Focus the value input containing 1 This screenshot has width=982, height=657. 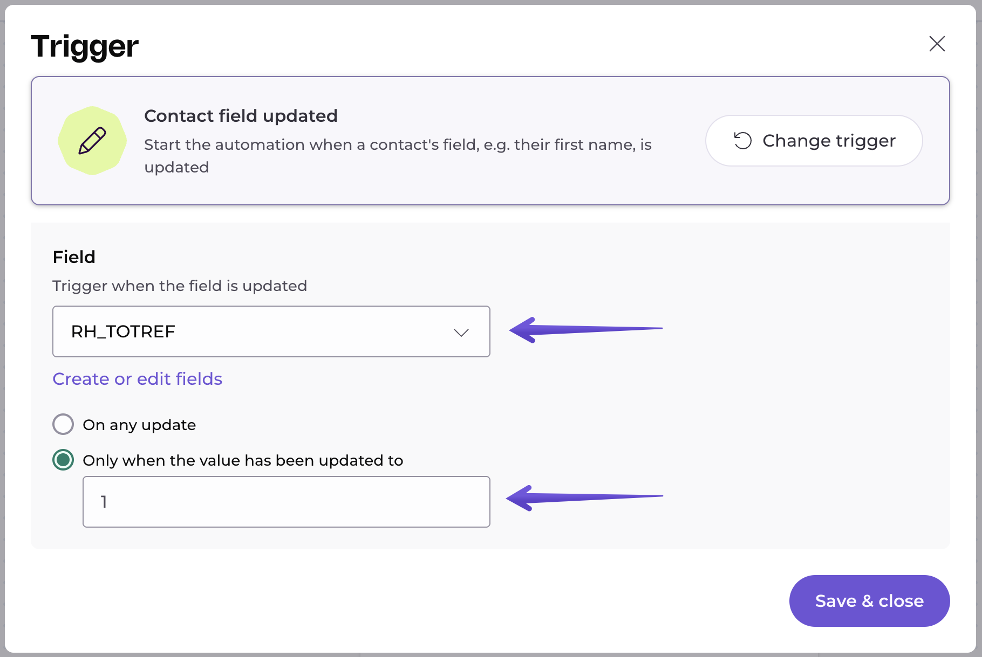click(x=286, y=502)
